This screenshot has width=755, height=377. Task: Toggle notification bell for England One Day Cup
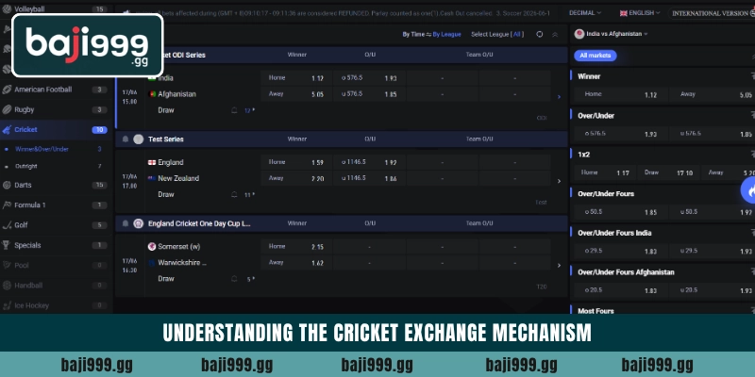coord(126,223)
